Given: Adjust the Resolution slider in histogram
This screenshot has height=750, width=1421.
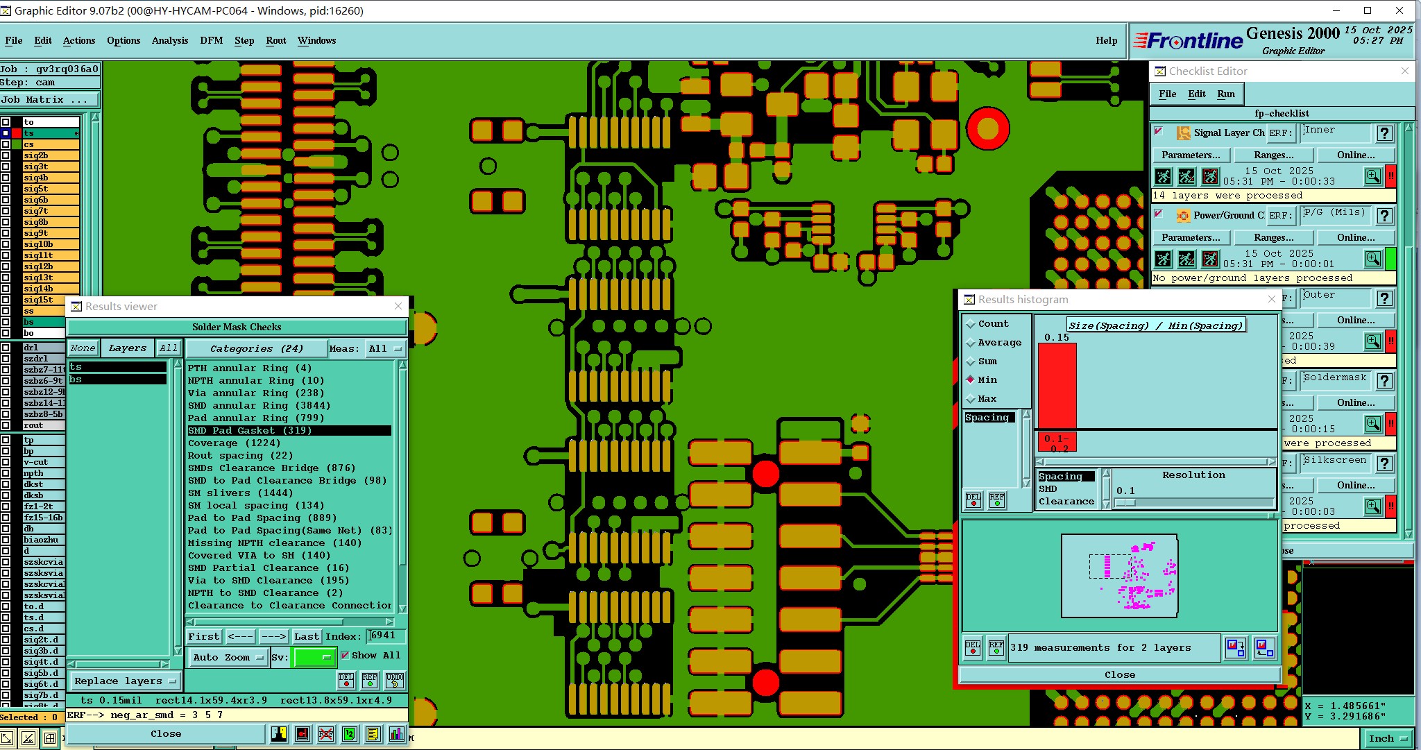Looking at the screenshot, I should click(1125, 502).
